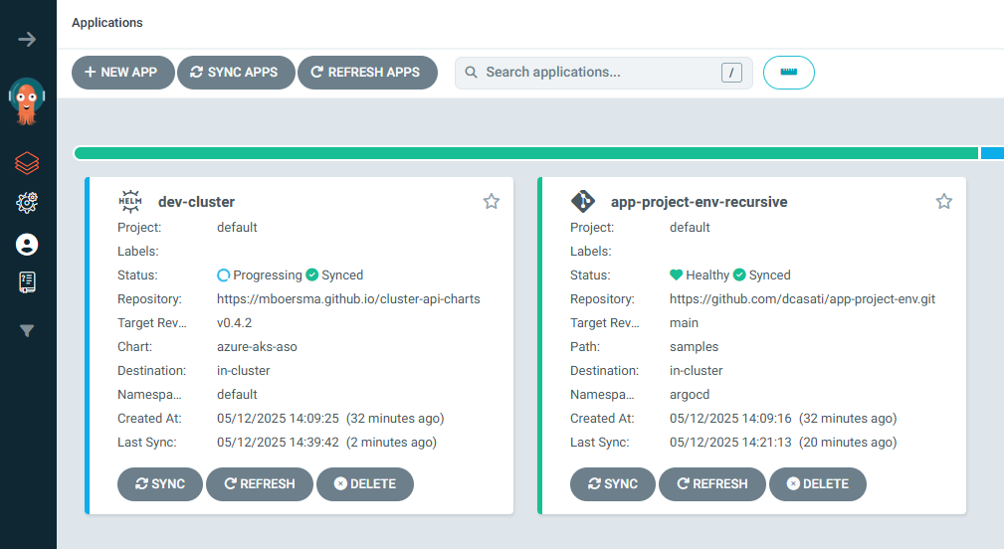Click the search magnifier icon

click(x=471, y=73)
